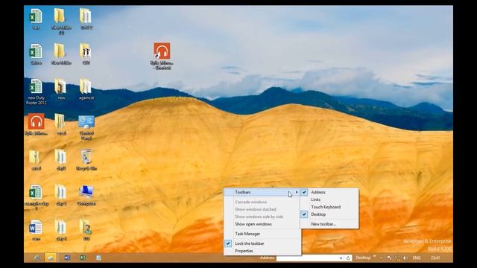Select the folder named 'new' on desktop
The height and width of the screenshot is (268, 477).
60,86
